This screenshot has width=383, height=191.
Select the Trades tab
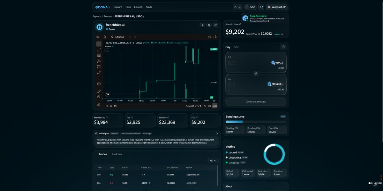click(103, 154)
